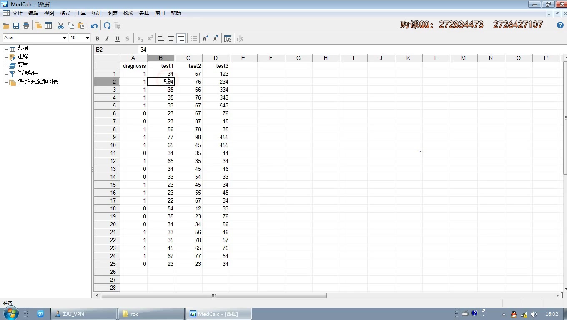The width and height of the screenshot is (567, 320).
Task: Select column D header
Action: pyautogui.click(x=216, y=58)
